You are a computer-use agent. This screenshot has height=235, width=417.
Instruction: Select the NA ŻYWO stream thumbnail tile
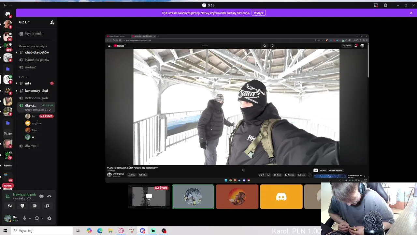[x=149, y=196]
